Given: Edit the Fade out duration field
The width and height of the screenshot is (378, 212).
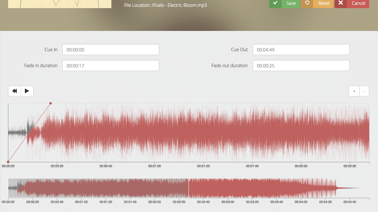Looking at the screenshot, I should (x=301, y=66).
